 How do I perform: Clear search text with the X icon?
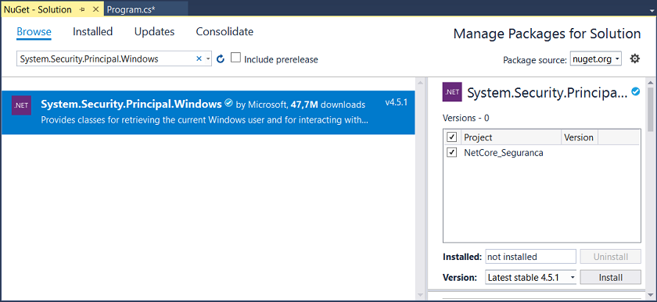[199, 59]
